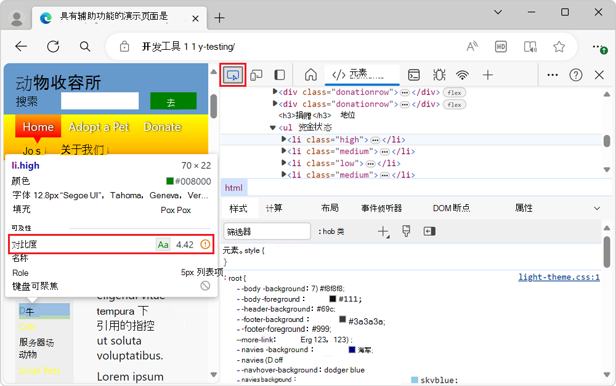Expand the li class high node

283,139
